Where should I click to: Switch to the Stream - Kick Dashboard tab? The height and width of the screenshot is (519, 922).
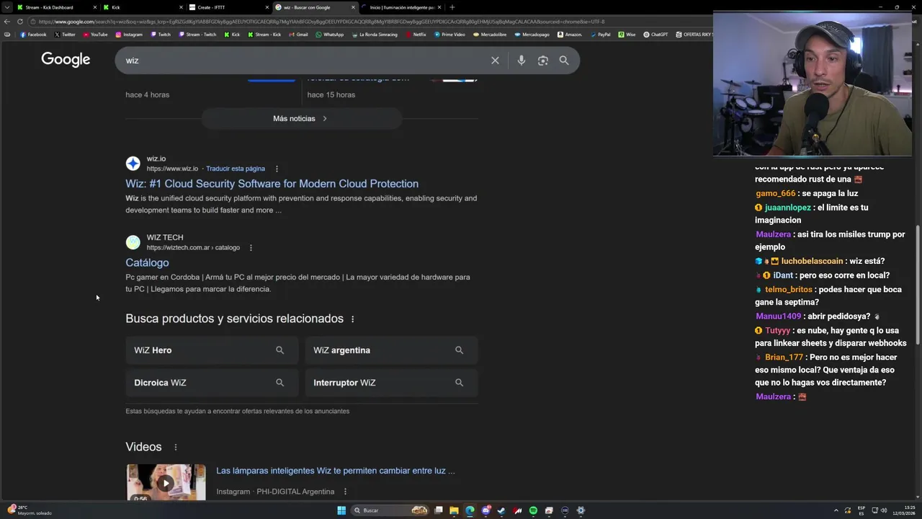point(56,7)
